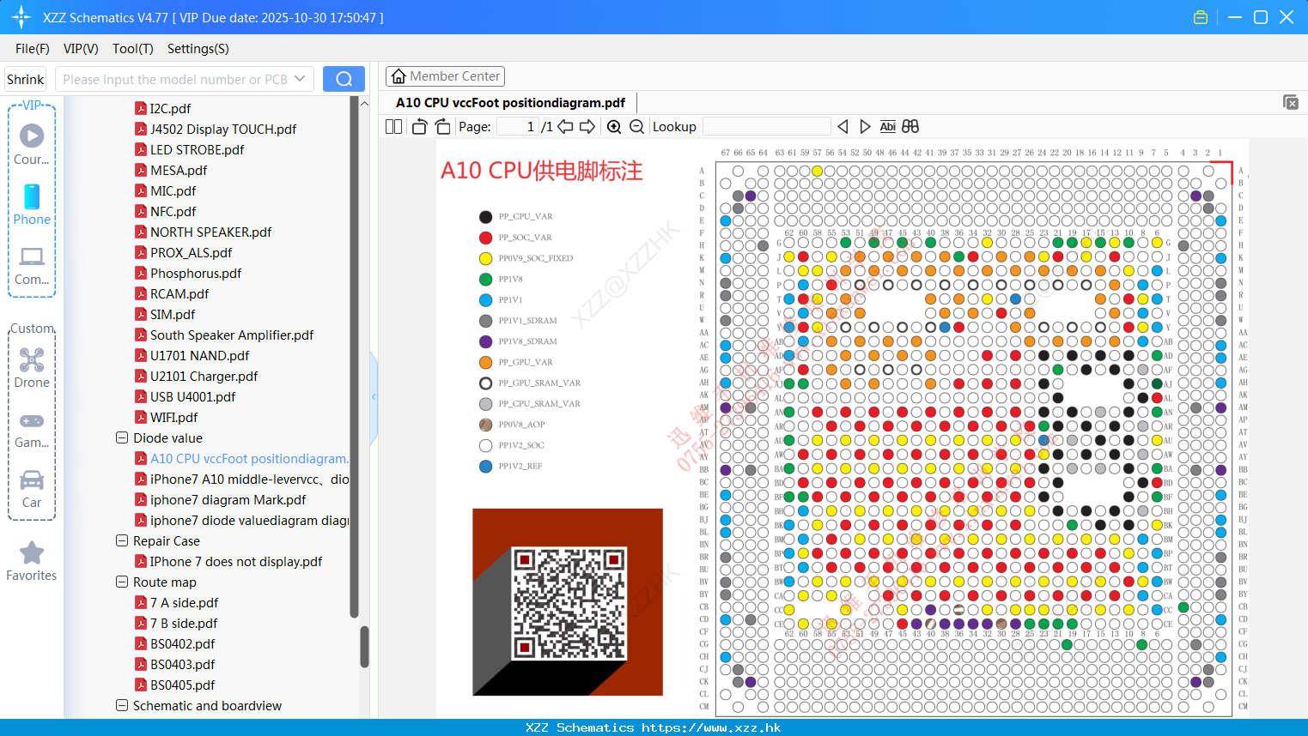This screenshot has height=736, width=1308.
Task: Open the File(F) menu
Action: point(33,49)
